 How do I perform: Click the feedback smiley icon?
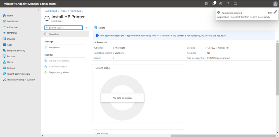pyautogui.click(x=235, y=4)
